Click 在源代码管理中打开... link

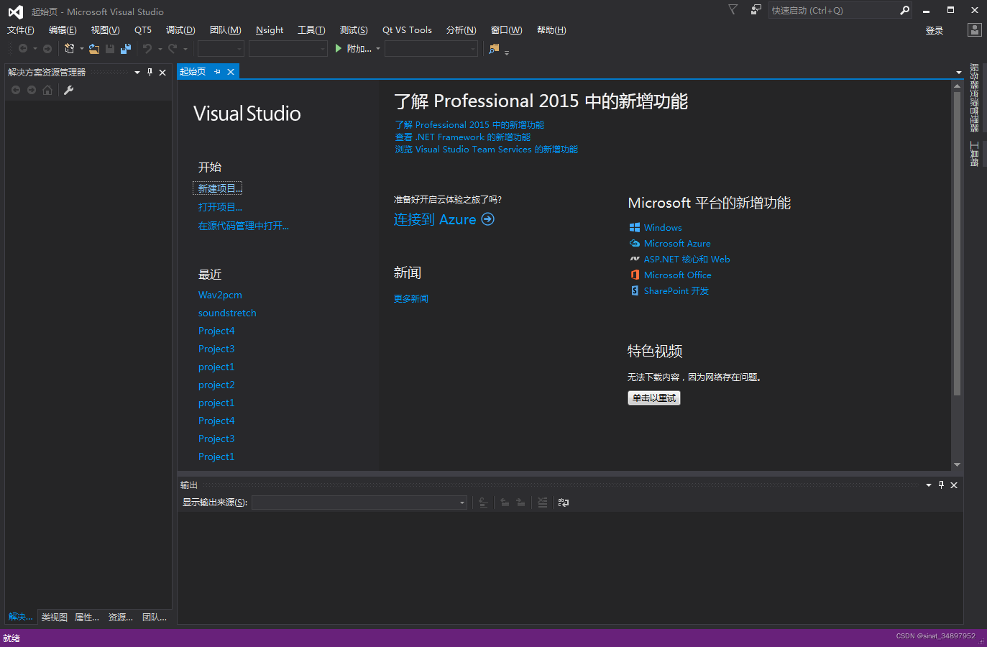point(244,226)
